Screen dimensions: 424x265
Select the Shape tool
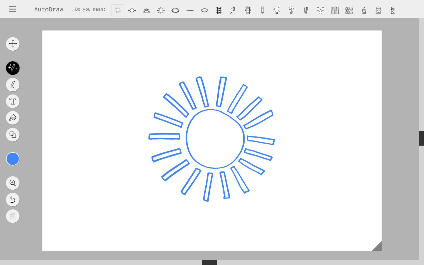(x=13, y=135)
